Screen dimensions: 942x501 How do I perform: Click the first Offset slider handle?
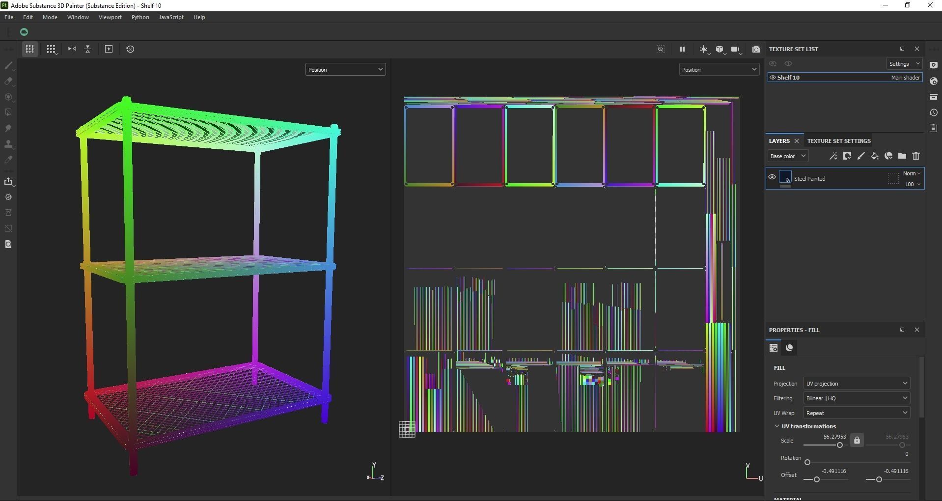pyautogui.click(x=817, y=479)
